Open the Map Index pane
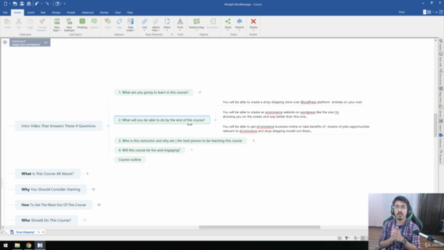The image size is (444, 250). point(130,25)
